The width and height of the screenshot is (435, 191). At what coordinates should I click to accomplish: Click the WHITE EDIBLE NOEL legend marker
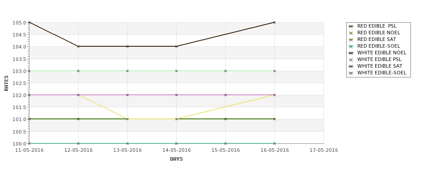[x=351, y=53]
